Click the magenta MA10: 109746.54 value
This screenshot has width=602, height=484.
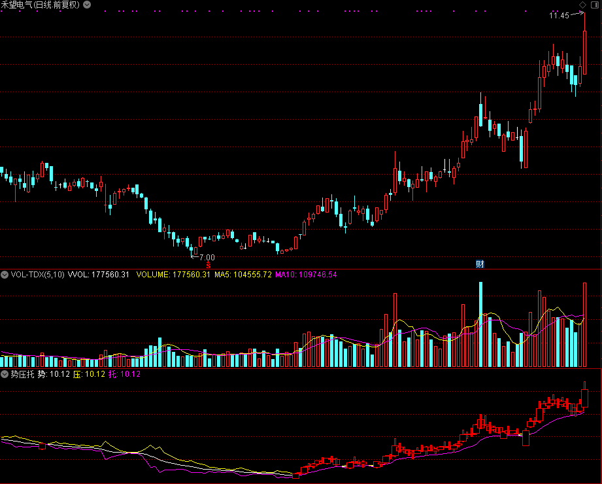point(306,275)
